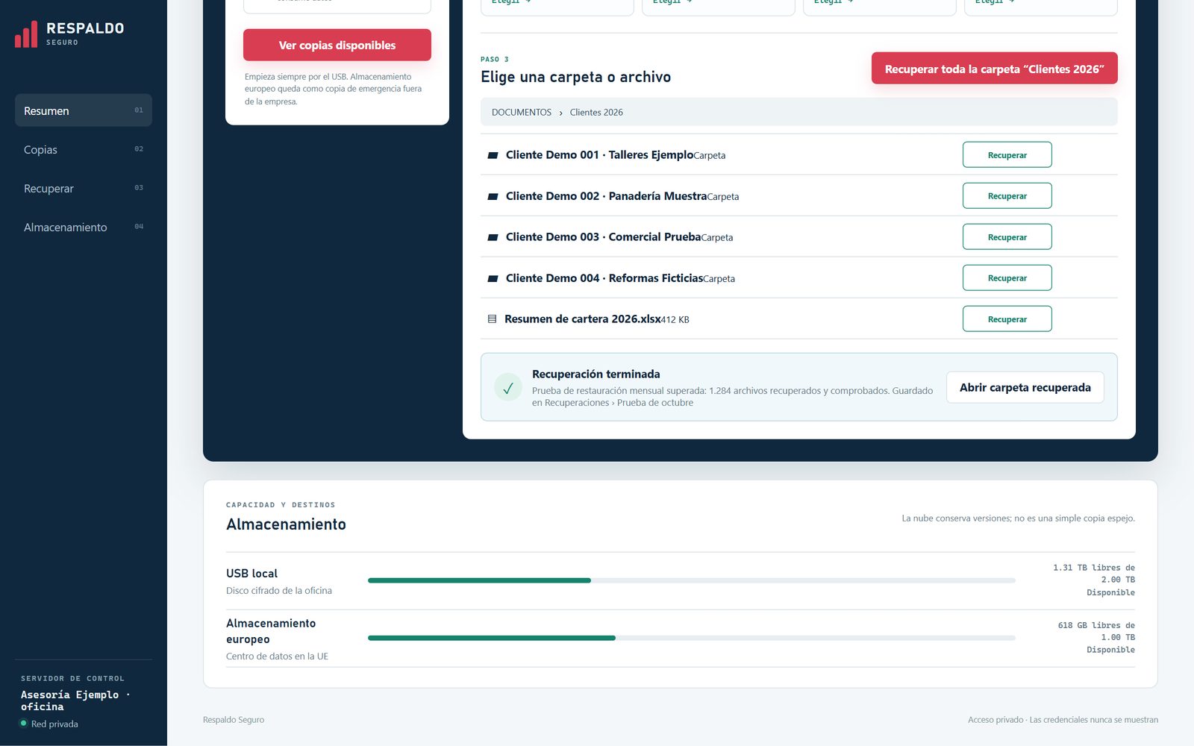Screen dimensions: 1194x746
Task: Click the folder icon for Reformas Ficticias
Action: tap(493, 278)
